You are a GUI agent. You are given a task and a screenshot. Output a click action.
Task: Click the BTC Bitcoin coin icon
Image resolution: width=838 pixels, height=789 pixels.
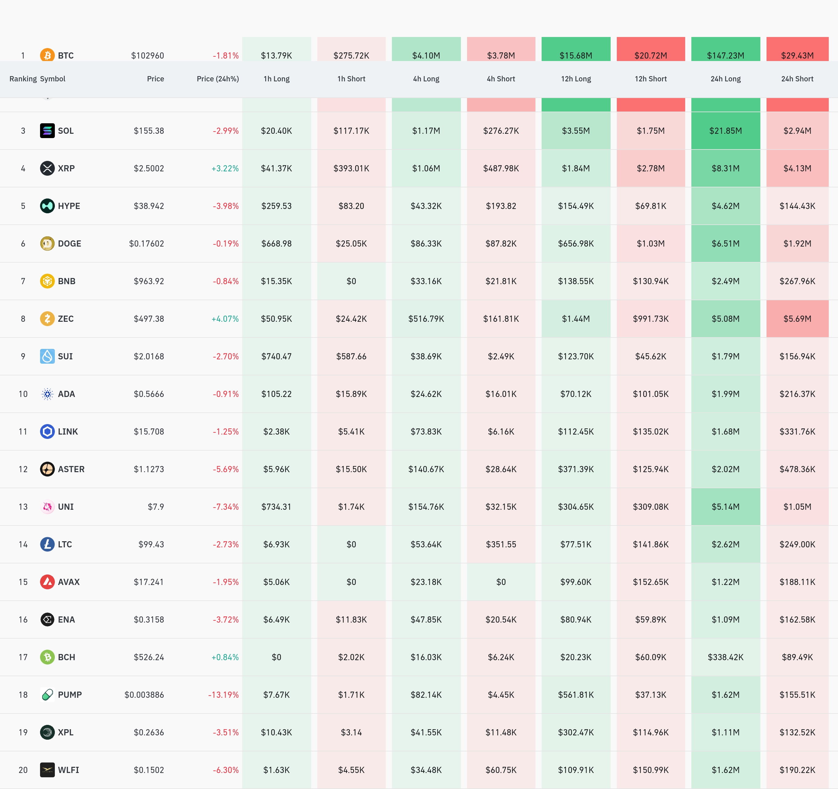pyautogui.click(x=47, y=55)
